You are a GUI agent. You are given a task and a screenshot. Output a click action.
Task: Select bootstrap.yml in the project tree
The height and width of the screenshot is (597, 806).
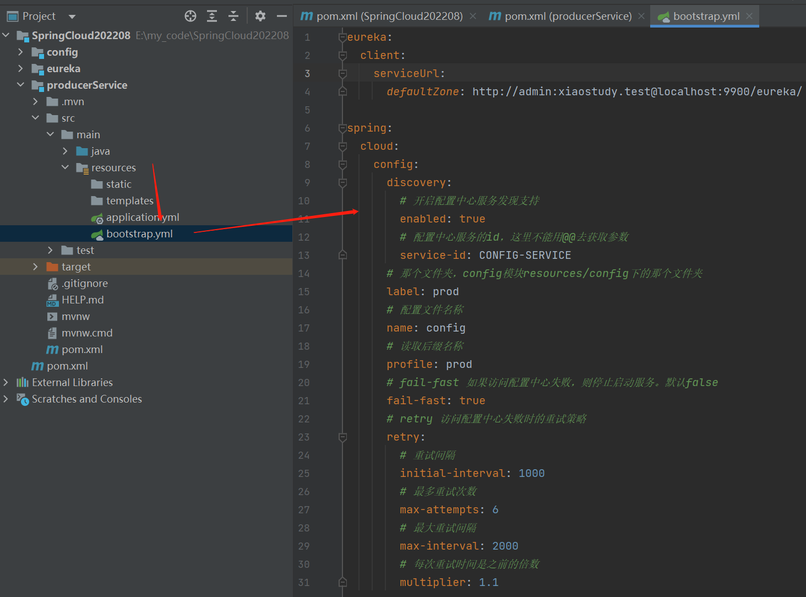(139, 234)
